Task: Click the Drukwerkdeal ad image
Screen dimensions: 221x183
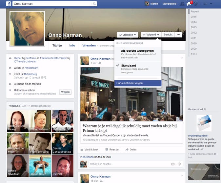Action: 204,123
